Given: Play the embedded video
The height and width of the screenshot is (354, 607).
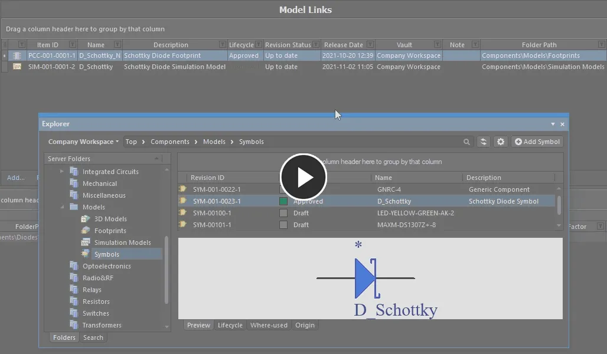Looking at the screenshot, I should (x=303, y=177).
